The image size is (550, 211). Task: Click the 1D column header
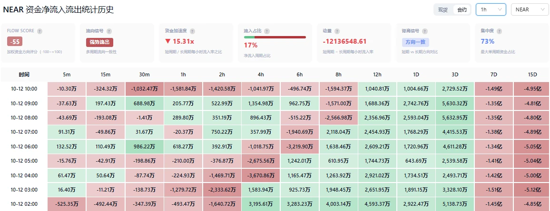click(x=416, y=74)
